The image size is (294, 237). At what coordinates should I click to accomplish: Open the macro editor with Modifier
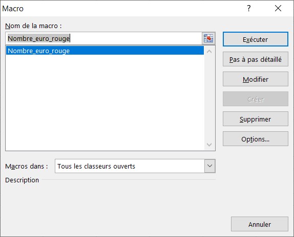pyautogui.click(x=256, y=79)
